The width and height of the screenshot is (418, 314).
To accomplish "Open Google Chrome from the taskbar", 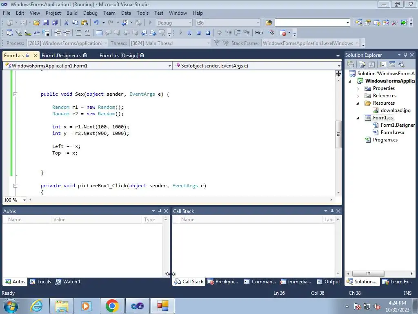I will (112, 306).
